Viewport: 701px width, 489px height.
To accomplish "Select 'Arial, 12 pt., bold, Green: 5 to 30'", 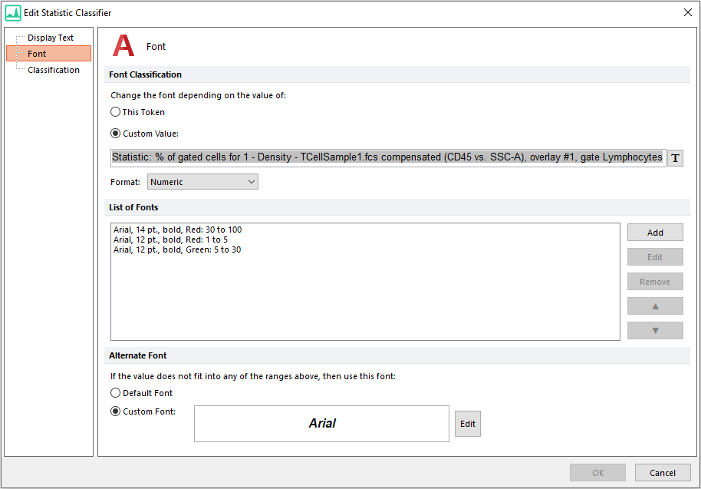I will (177, 249).
